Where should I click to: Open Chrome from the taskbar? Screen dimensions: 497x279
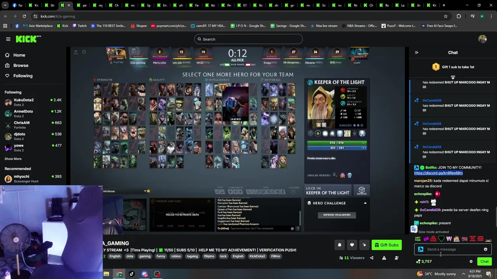[x=119, y=274]
